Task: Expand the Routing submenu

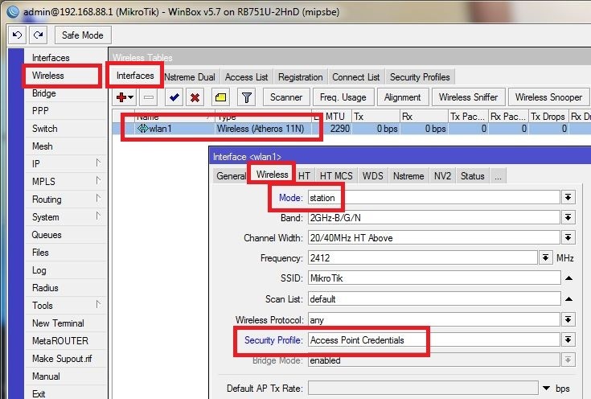Action: point(98,198)
